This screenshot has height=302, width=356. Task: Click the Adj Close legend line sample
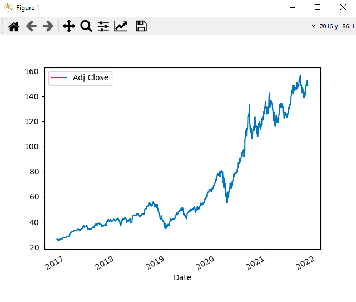60,78
